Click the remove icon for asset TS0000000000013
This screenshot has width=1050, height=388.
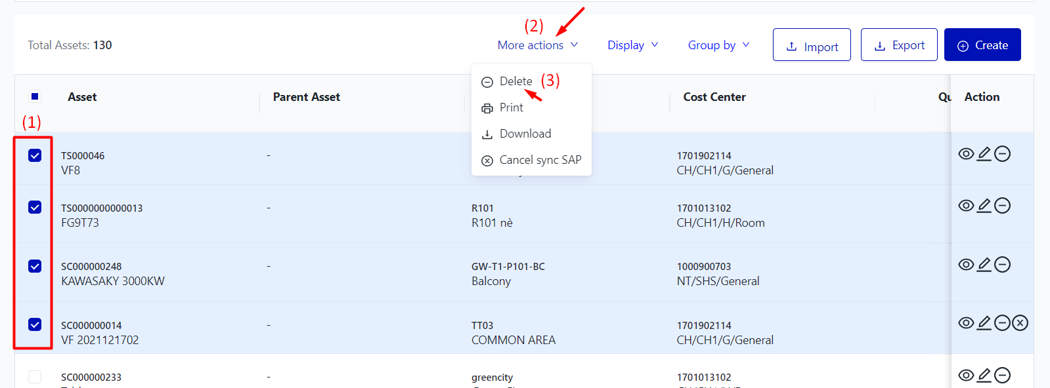(x=1002, y=206)
